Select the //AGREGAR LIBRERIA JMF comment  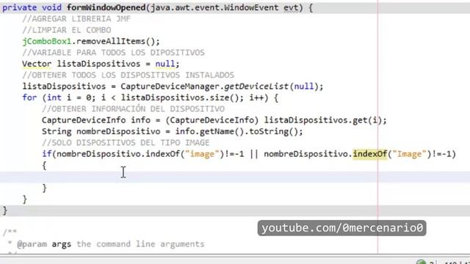(76, 19)
